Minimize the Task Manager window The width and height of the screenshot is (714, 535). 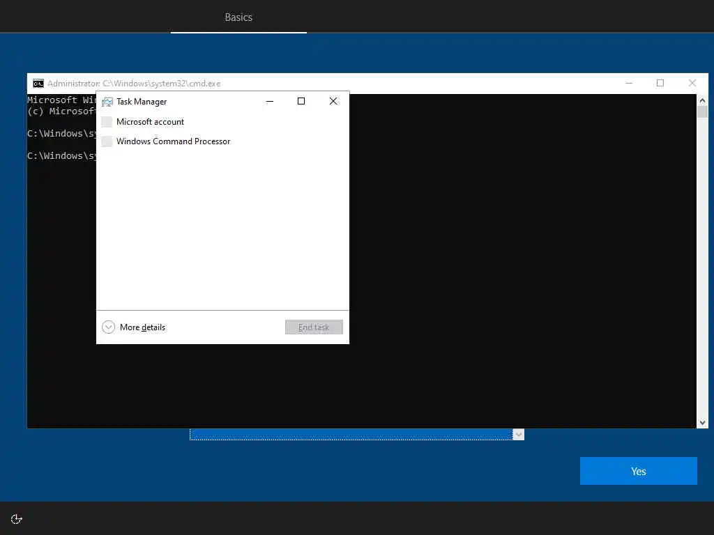(x=270, y=102)
